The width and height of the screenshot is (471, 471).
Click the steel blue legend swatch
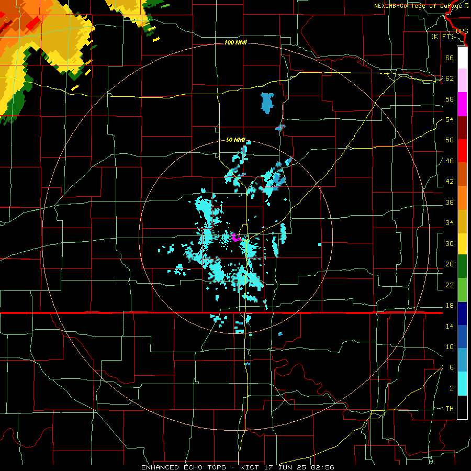click(x=462, y=360)
